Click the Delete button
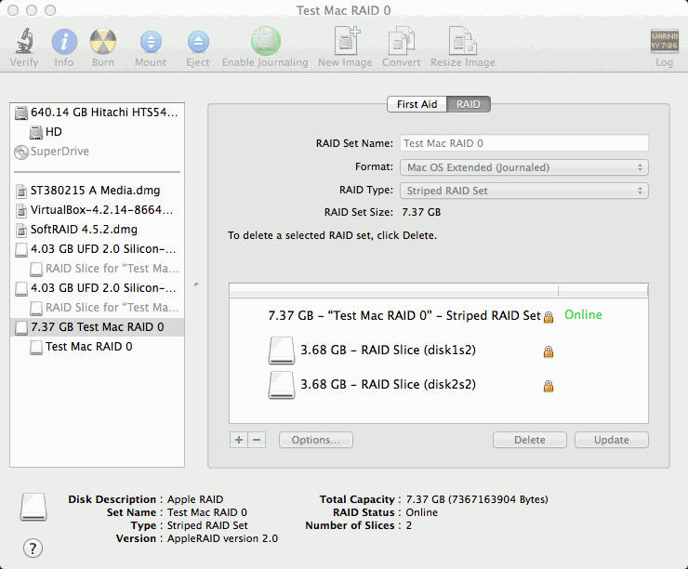The width and height of the screenshot is (688, 569). click(x=529, y=440)
